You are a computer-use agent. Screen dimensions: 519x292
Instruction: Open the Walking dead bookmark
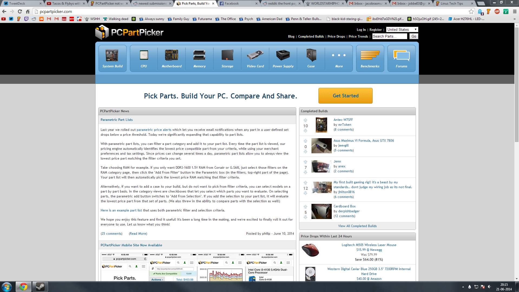pos(116,19)
